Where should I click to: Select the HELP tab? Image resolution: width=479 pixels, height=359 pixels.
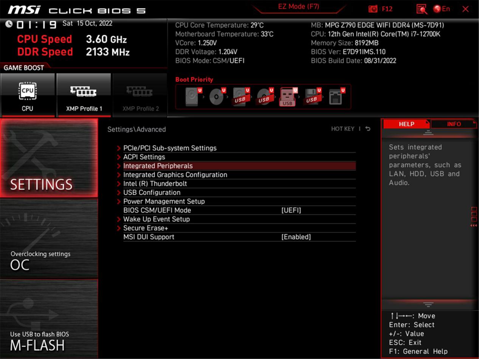[x=405, y=124]
